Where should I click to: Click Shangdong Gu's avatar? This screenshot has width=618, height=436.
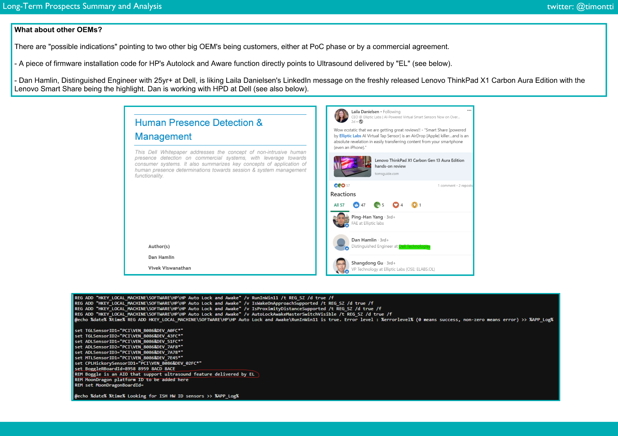pos(341,266)
